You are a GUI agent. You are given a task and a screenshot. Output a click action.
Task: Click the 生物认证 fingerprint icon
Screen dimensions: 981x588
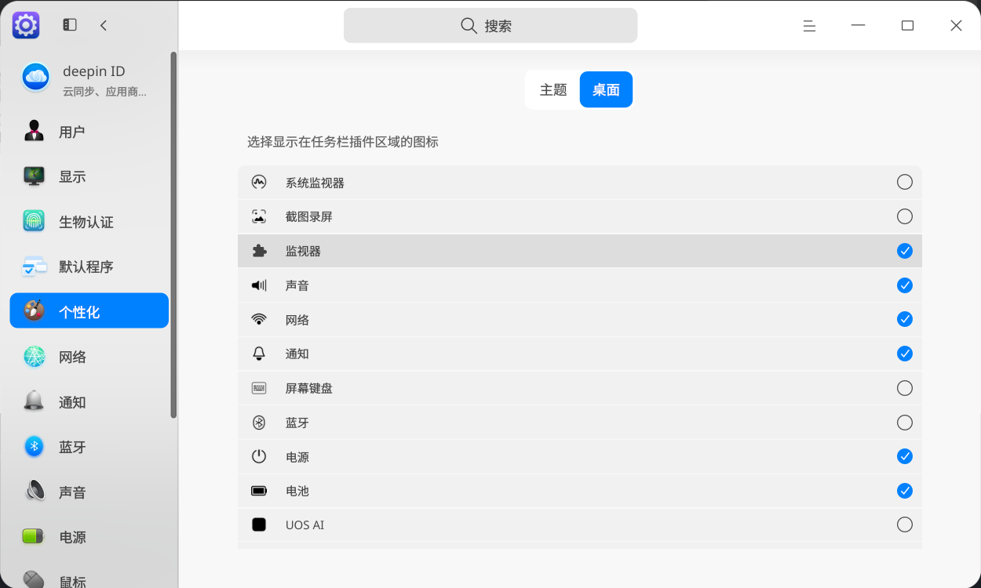point(34,221)
